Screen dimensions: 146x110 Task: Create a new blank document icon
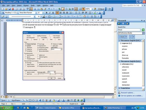pyautogui.click(x=3, y=9)
